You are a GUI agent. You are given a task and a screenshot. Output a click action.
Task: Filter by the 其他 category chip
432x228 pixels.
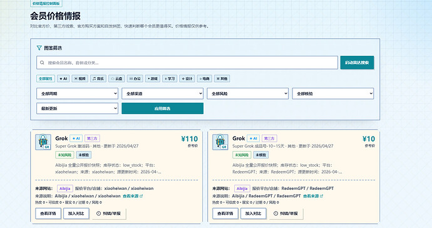222,78
